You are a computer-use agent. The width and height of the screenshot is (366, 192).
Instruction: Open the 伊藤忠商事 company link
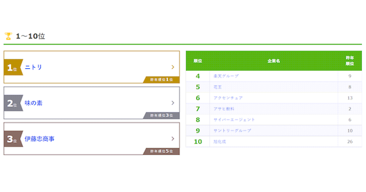(x=40, y=139)
